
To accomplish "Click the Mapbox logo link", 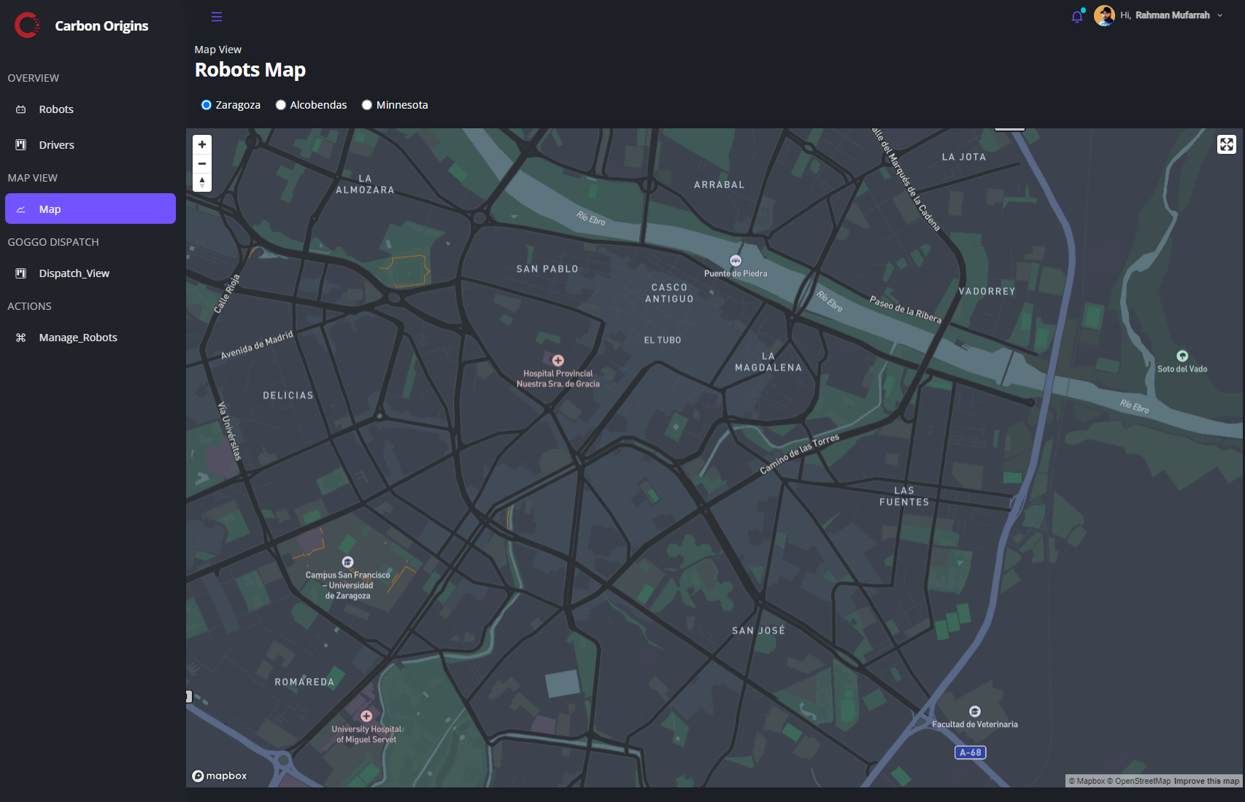I will [220, 776].
